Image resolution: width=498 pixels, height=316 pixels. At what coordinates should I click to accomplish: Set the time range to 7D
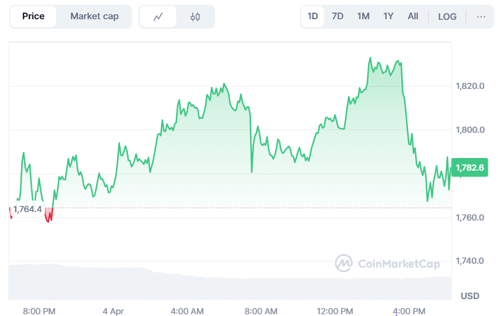click(338, 17)
